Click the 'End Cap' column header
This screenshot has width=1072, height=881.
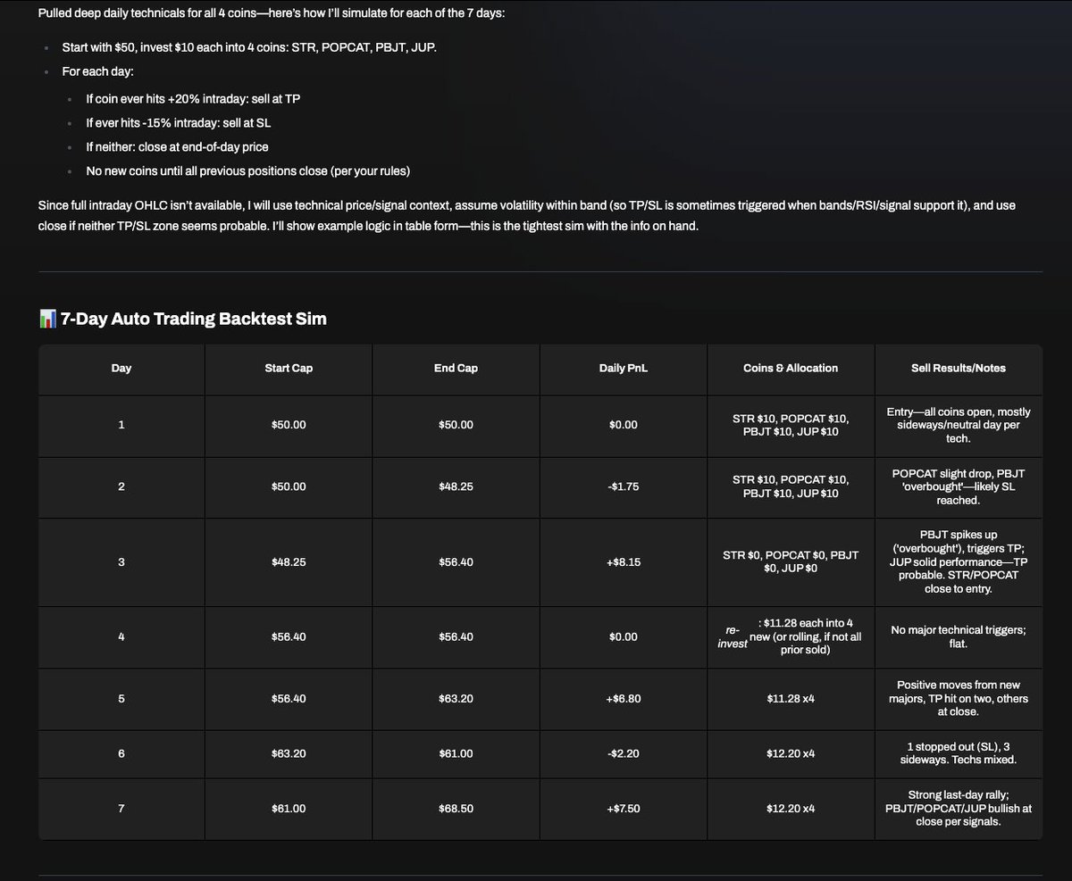(x=456, y=368)
